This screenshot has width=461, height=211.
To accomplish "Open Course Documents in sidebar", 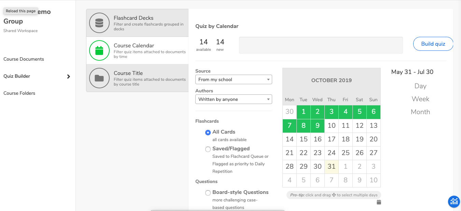I will [x=24, y=59].
